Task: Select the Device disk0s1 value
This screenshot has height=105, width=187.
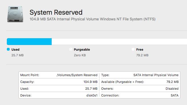Action: [x=92, y=95]
